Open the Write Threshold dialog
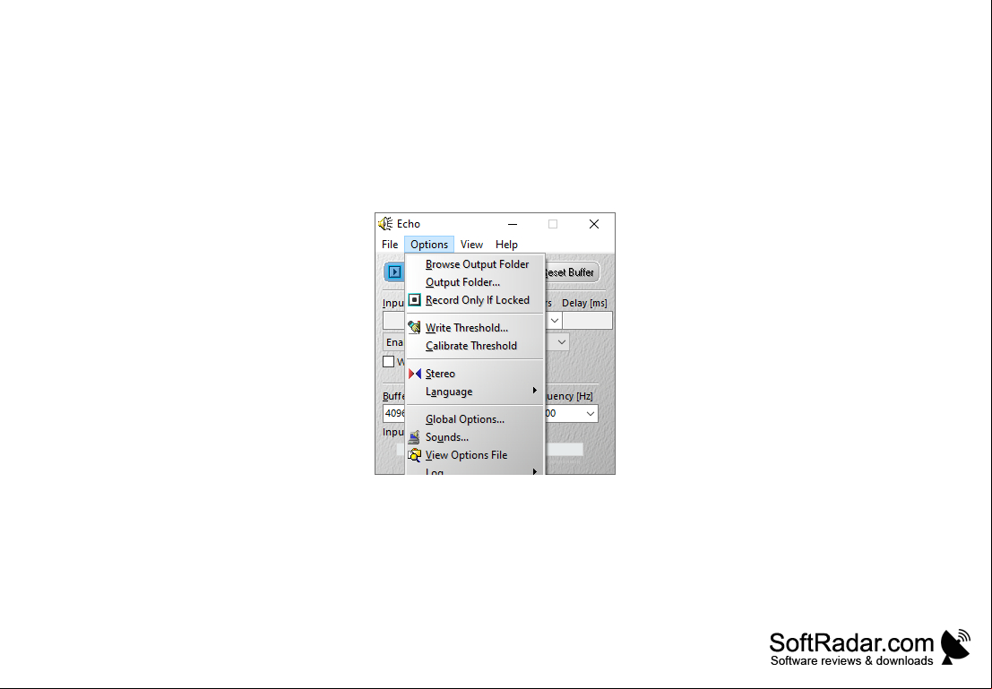Viewport: 992px width, 689px height. tap(474, 328)
